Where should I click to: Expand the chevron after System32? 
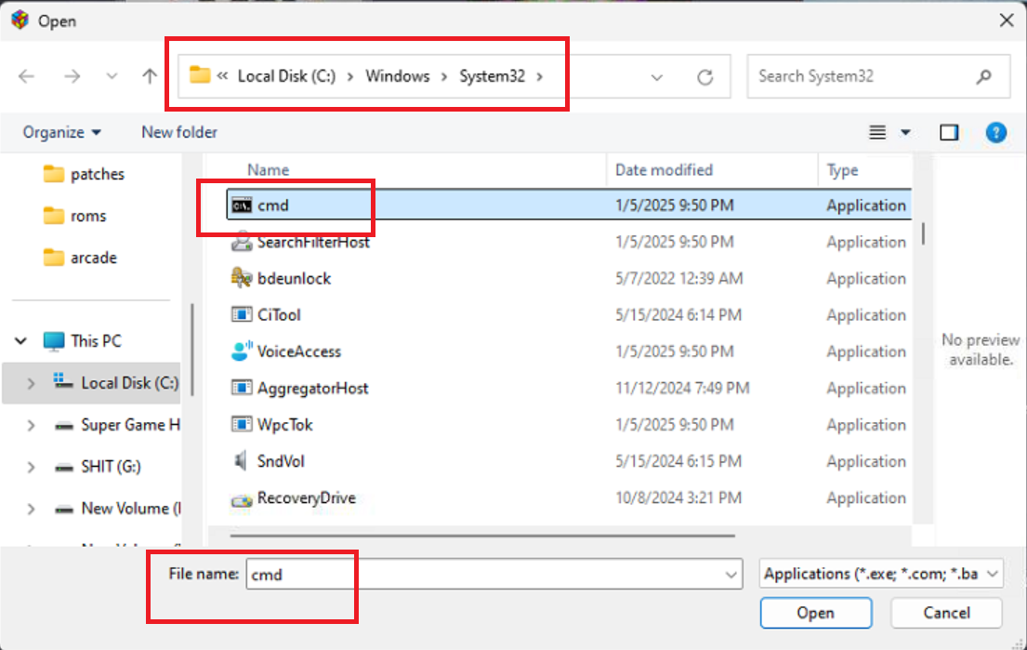540,76
